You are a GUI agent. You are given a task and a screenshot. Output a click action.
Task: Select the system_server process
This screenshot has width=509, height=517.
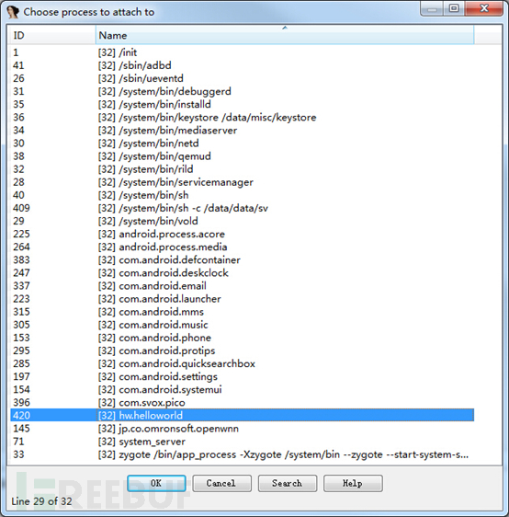pyautogui.click(x=242, y=442)
